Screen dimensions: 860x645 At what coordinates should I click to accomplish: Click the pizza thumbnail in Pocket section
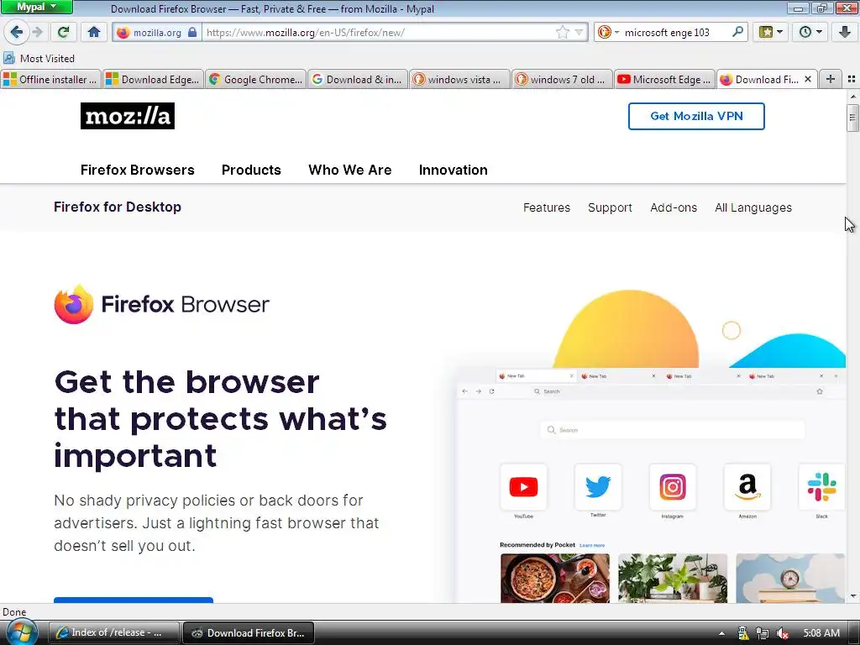pos(554,578)
